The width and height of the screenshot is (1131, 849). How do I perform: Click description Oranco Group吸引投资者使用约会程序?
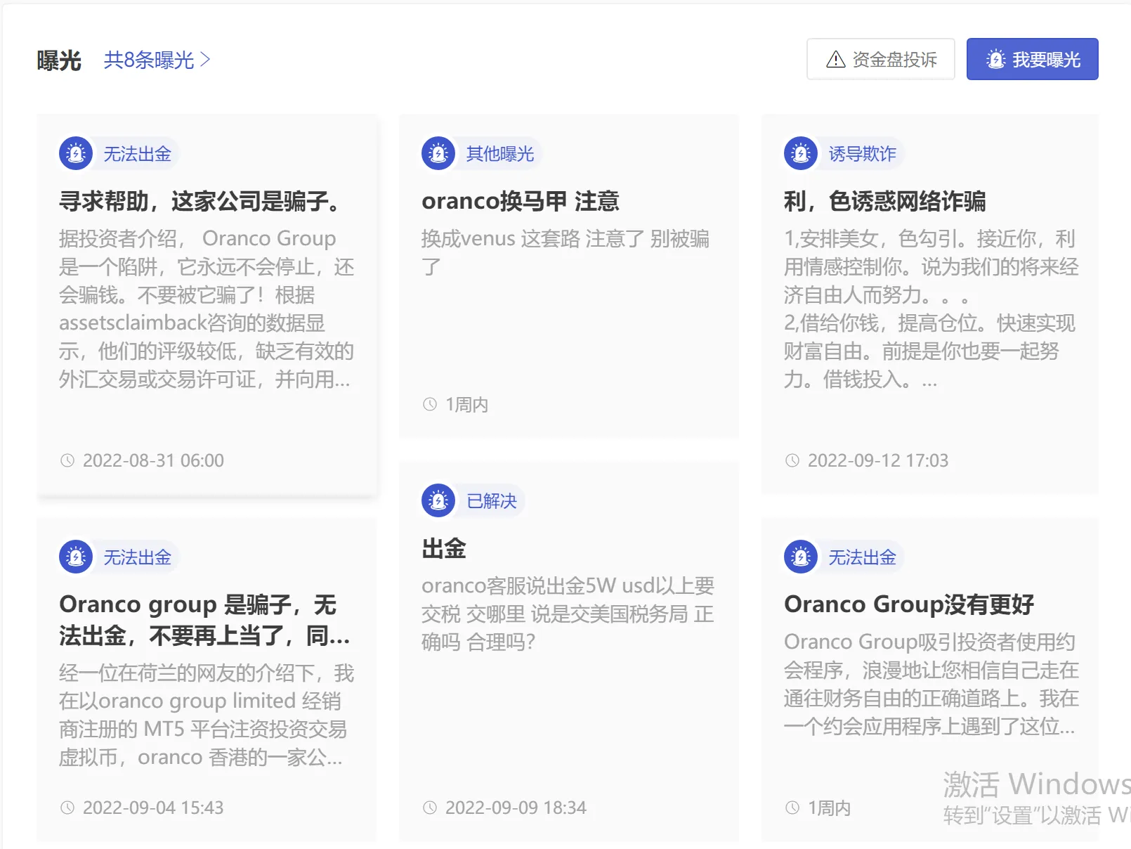[x=931, y=684]
